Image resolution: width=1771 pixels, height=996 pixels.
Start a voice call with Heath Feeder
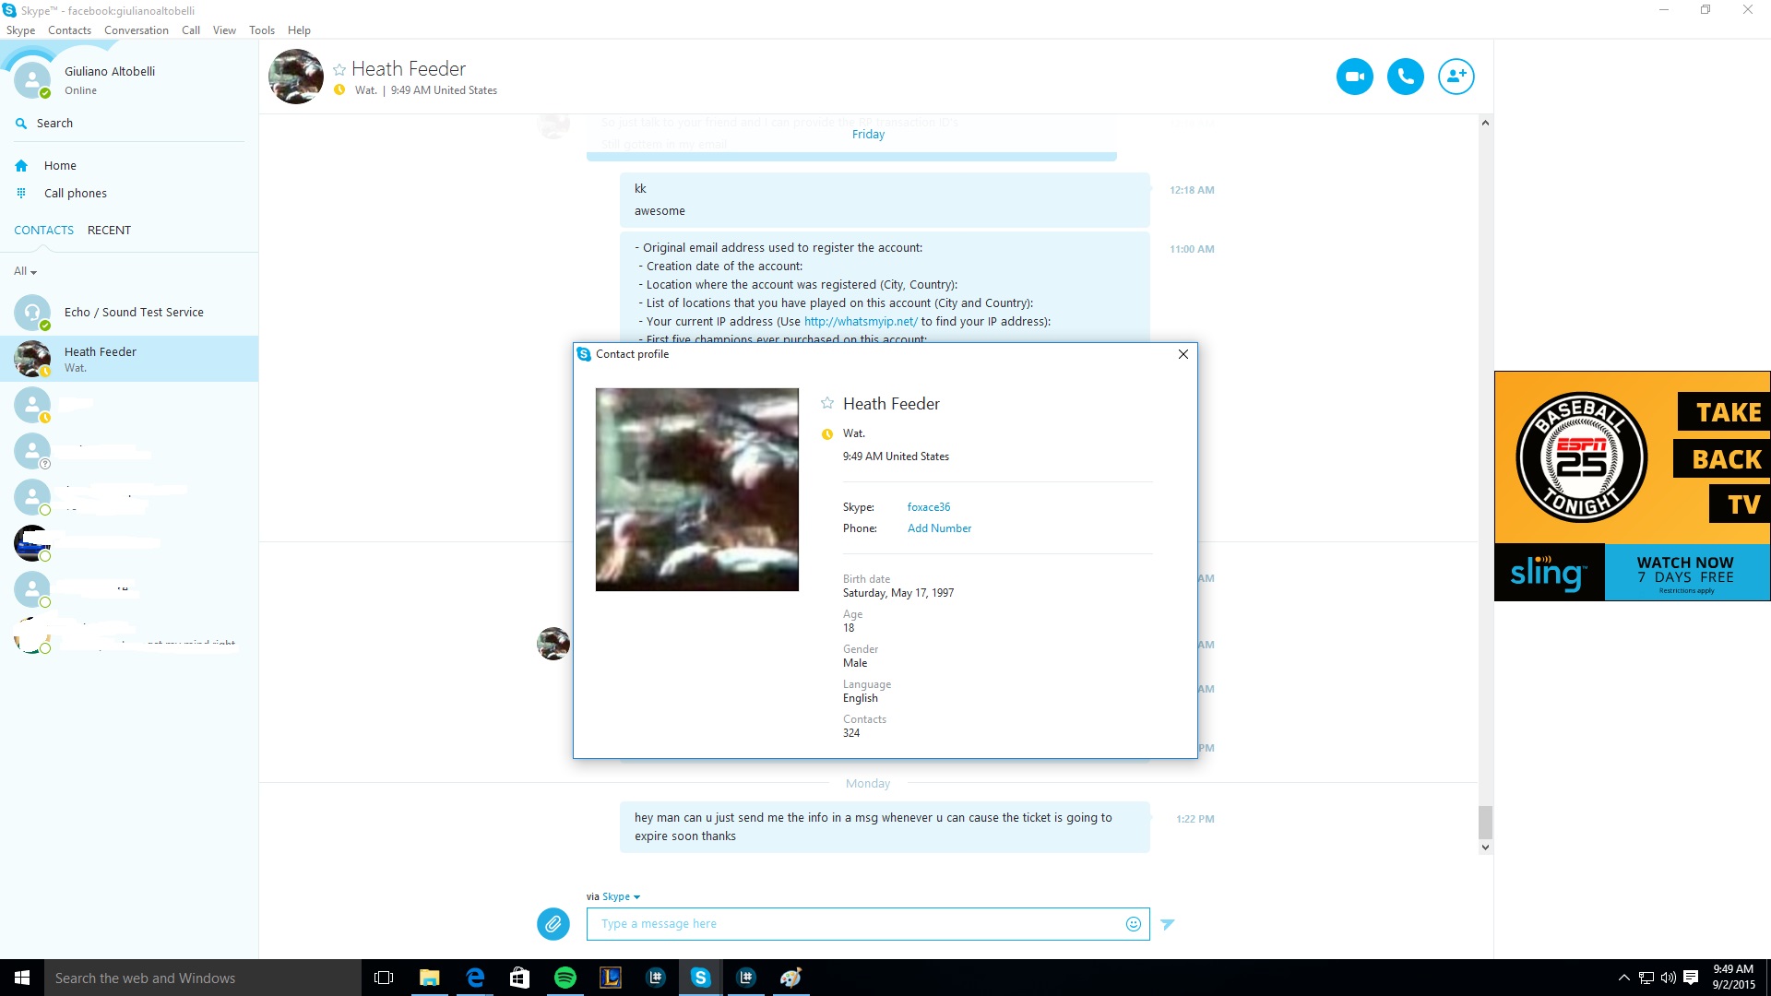tap(1405, 77)
